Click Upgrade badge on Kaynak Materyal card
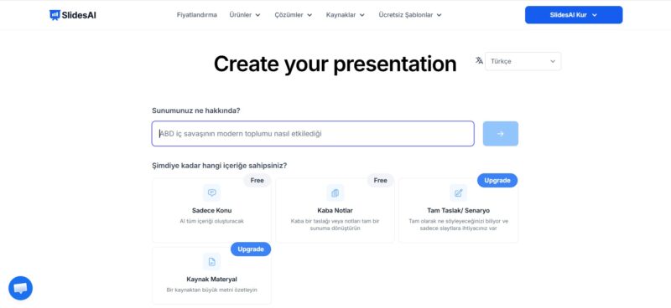This screenshot has width=671, height=308. coord(251,249)
